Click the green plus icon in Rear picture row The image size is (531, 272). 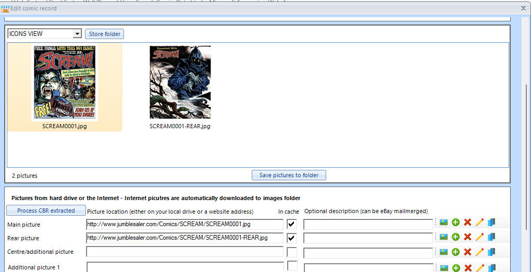[456, 237]
